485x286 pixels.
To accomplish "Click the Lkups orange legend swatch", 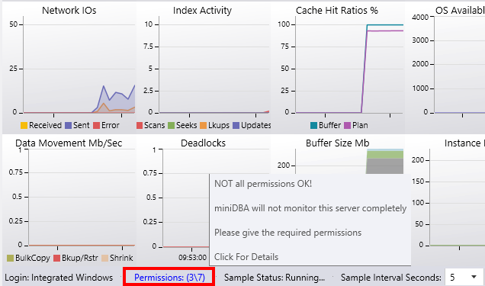I will pos(203,126).
